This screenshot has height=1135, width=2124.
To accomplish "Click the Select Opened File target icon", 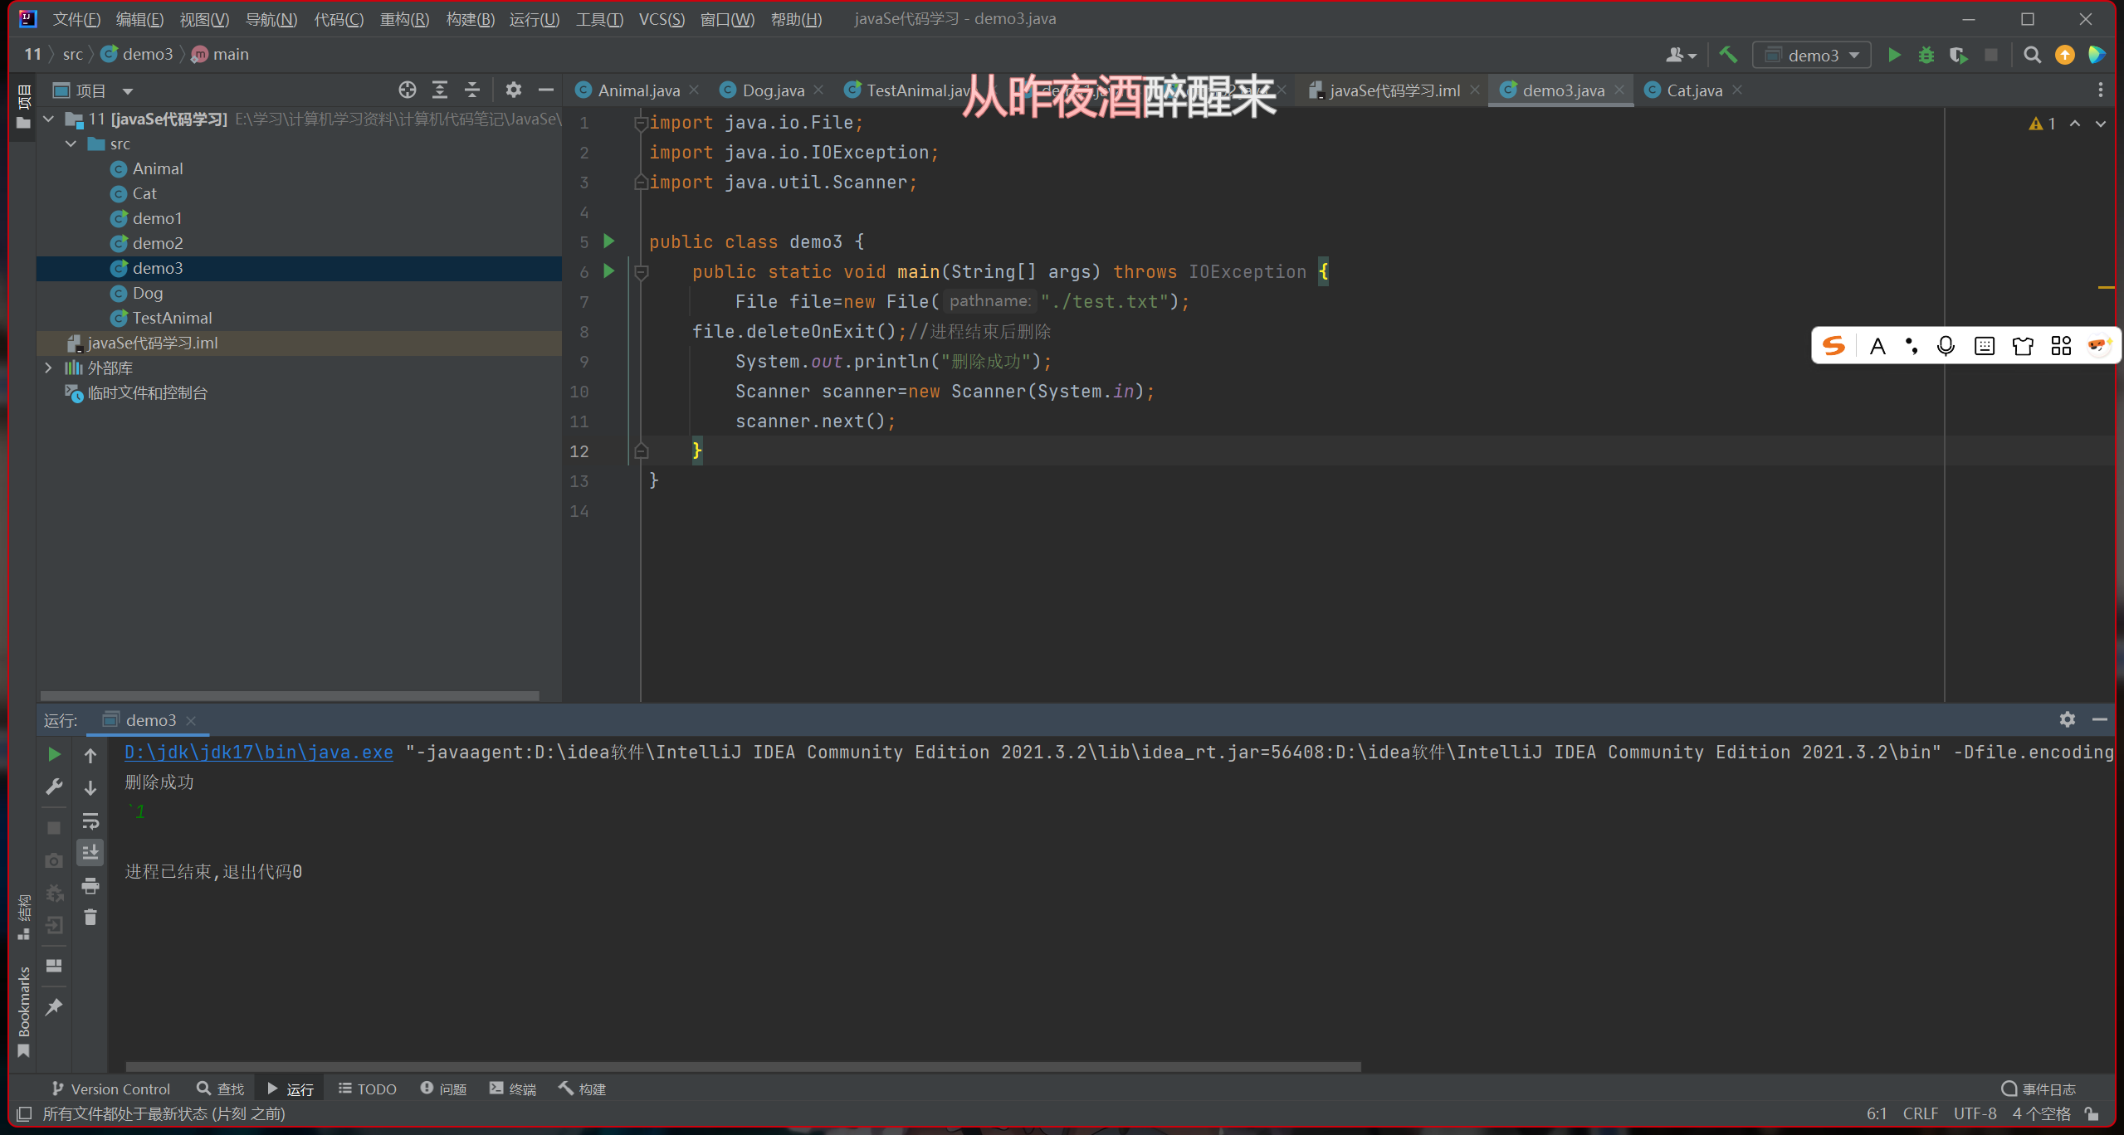I will click(407, 90).
